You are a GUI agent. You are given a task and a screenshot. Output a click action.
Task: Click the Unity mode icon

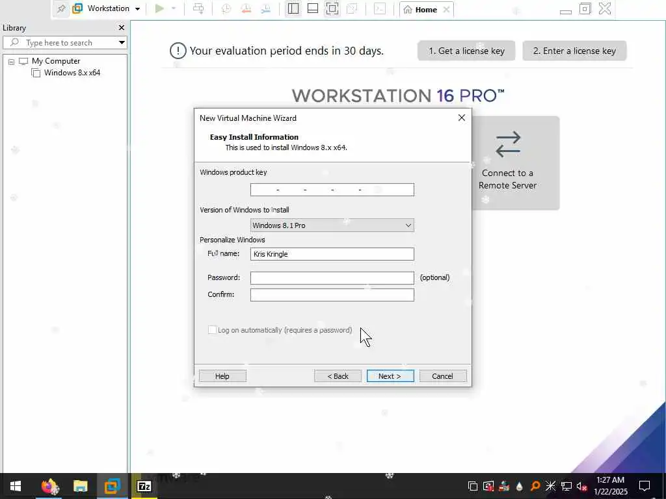pos(352,8)
